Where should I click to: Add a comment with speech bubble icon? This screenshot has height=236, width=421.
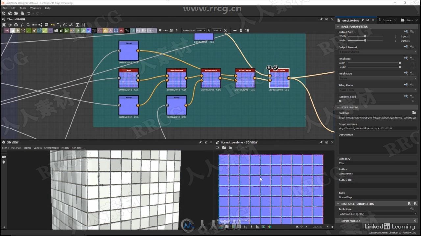click(x=160, y=30)
